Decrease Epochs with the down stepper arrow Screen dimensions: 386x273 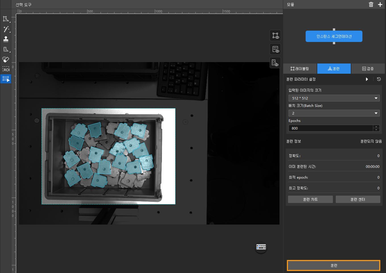coord(376,130)
